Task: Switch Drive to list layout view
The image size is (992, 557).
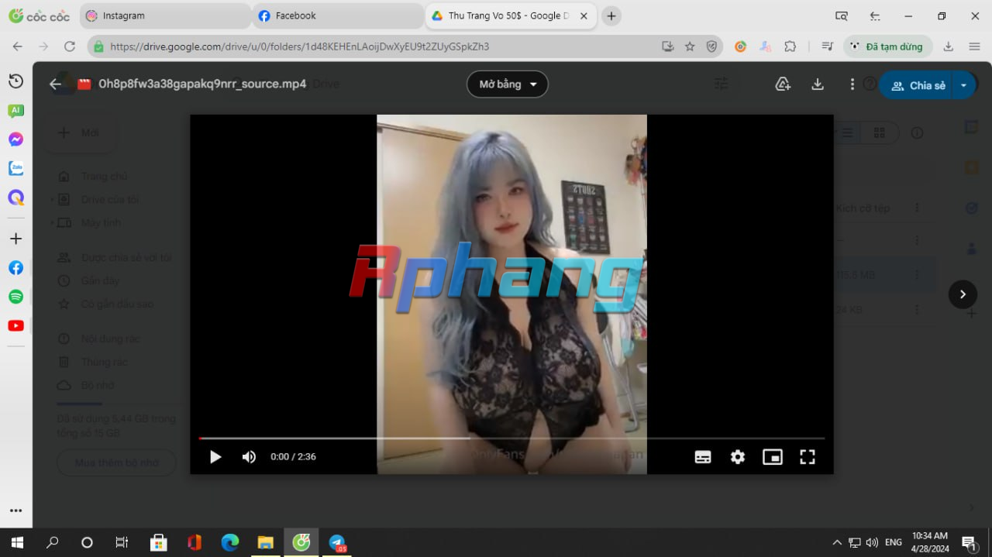Action: [x=848, y=133]
